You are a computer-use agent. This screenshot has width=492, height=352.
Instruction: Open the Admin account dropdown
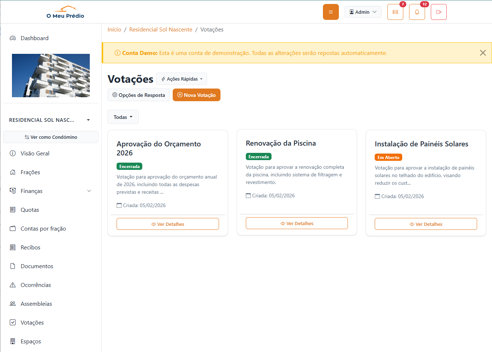(363, 12)
